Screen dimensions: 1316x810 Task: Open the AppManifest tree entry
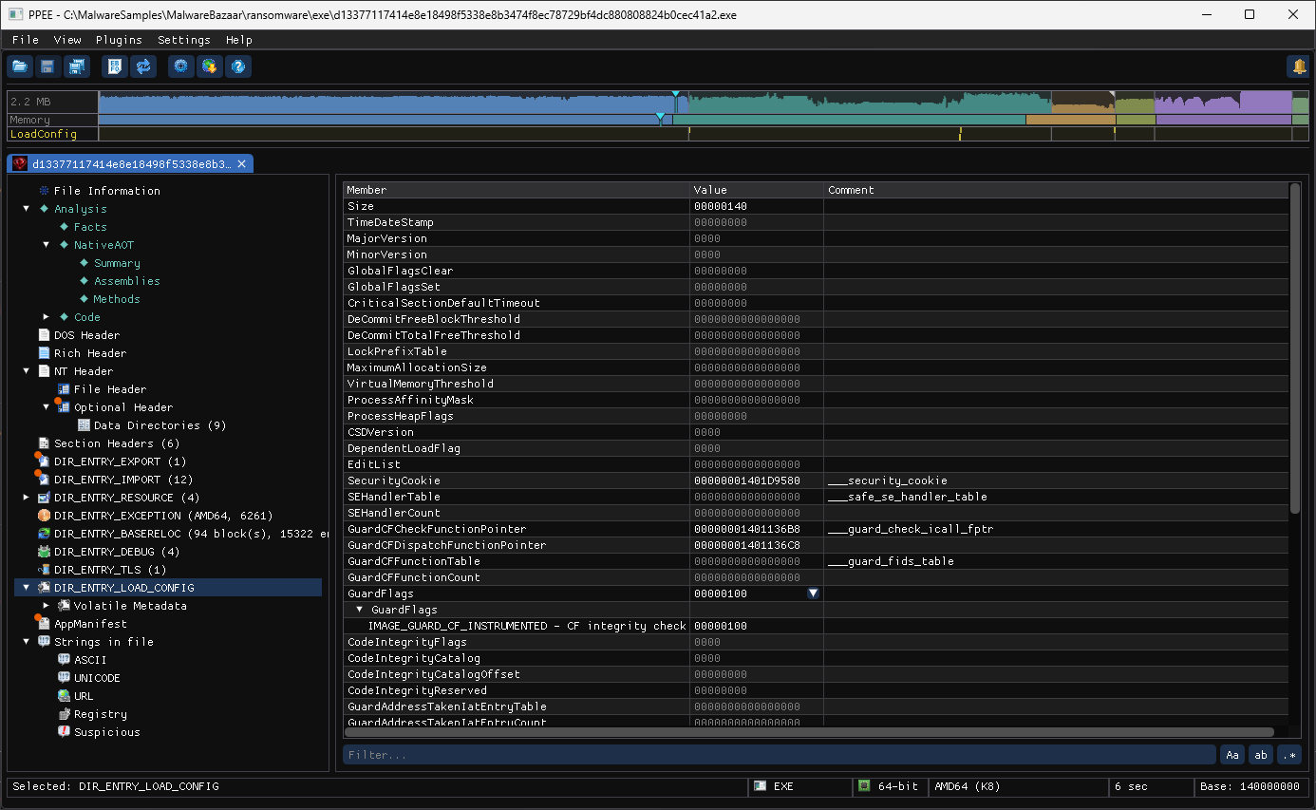click(90, 624)
